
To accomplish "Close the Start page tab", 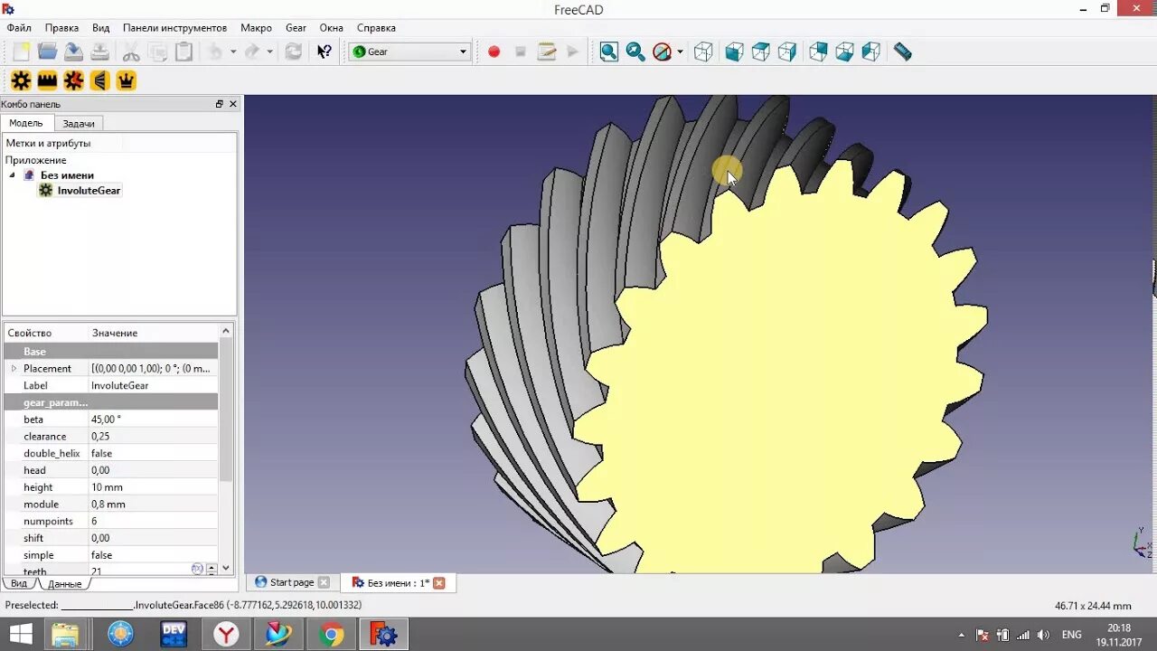I will point(324,582).
